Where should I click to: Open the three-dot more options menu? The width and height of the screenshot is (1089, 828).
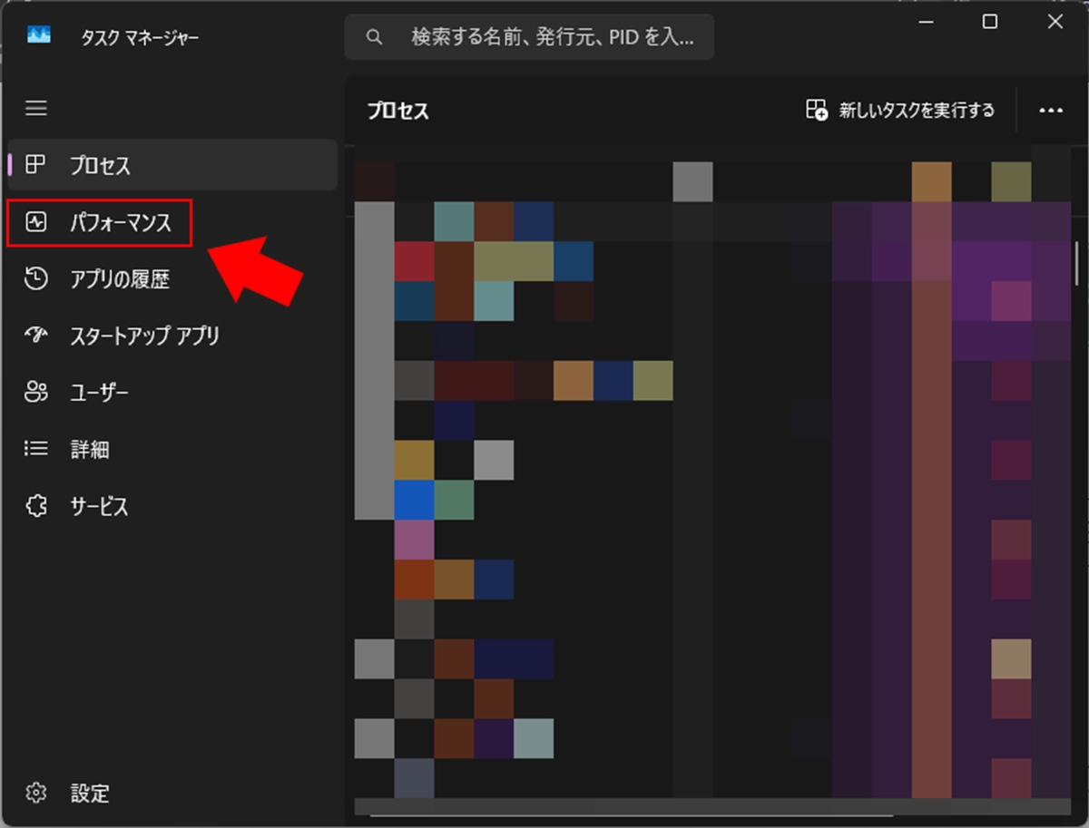click(1051, 111)
